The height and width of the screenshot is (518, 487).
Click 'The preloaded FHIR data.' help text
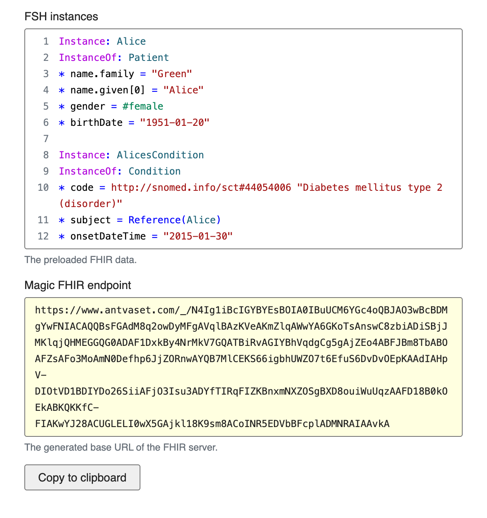[80, 260]
